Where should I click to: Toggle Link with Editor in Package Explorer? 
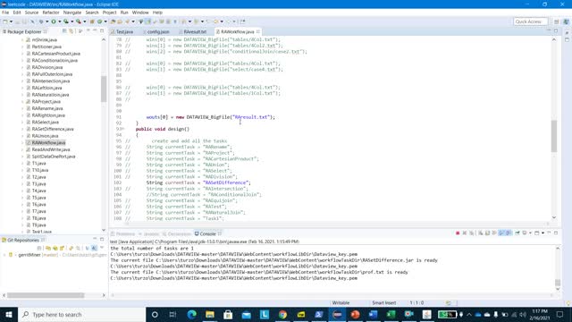[71, 31]
